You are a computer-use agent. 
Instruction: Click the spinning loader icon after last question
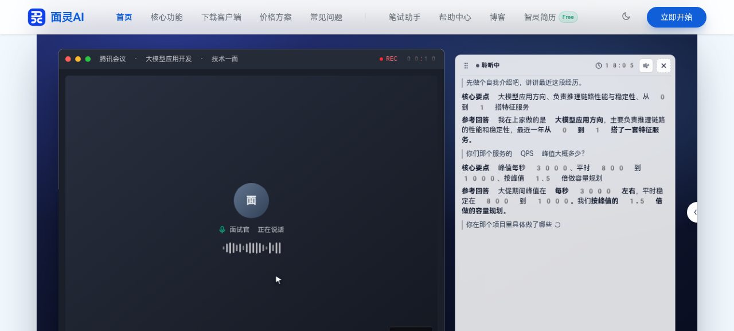tap(557, 225)
